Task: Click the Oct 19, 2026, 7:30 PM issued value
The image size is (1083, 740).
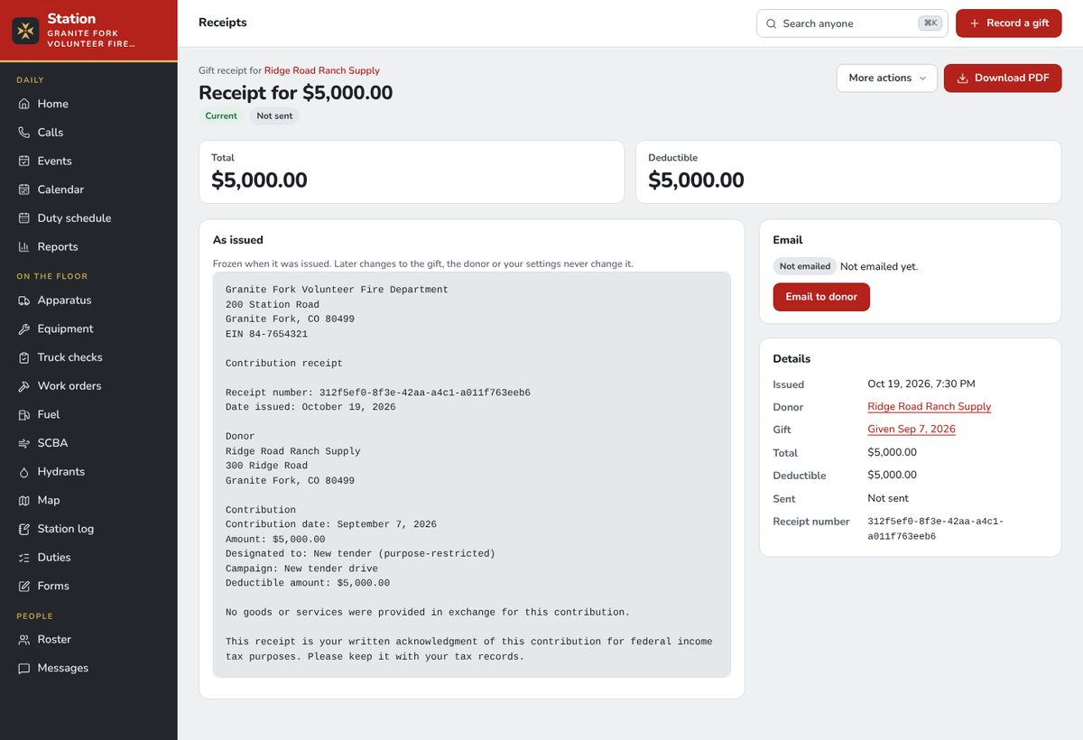Action: pos(921,384)
